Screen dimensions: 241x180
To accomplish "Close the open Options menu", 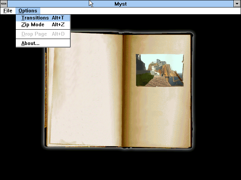I will tap(28, 11).
